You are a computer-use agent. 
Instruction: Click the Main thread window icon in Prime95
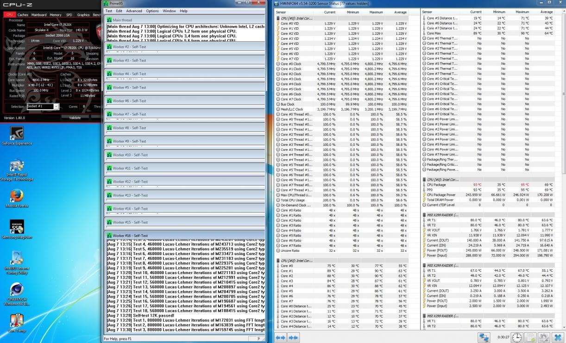tap(109, 20)
